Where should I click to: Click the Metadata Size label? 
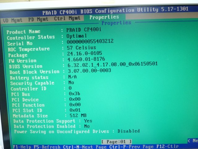click(x=30, y=116)
